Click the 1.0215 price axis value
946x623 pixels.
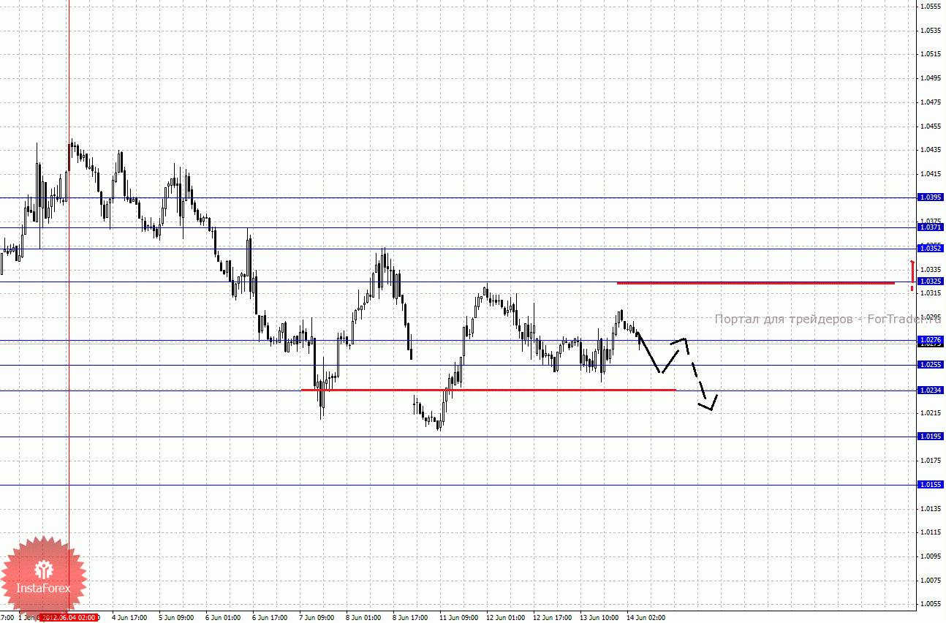pos(931,413)
